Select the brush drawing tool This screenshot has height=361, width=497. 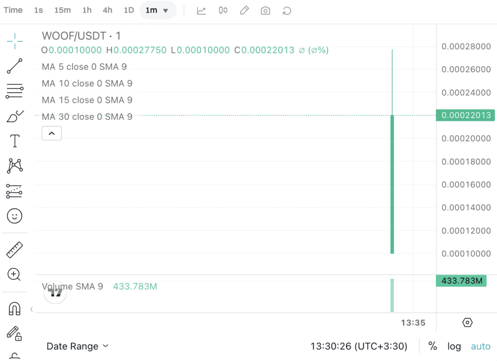pyautogui.click(x=15, y=116)
